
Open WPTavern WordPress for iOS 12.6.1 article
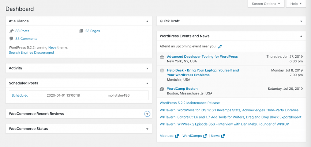(229, 110)
